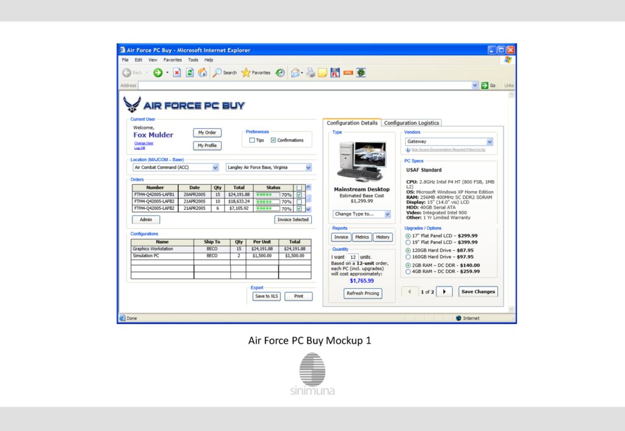
Task: Click the Save Changes button
Action: 478,292
